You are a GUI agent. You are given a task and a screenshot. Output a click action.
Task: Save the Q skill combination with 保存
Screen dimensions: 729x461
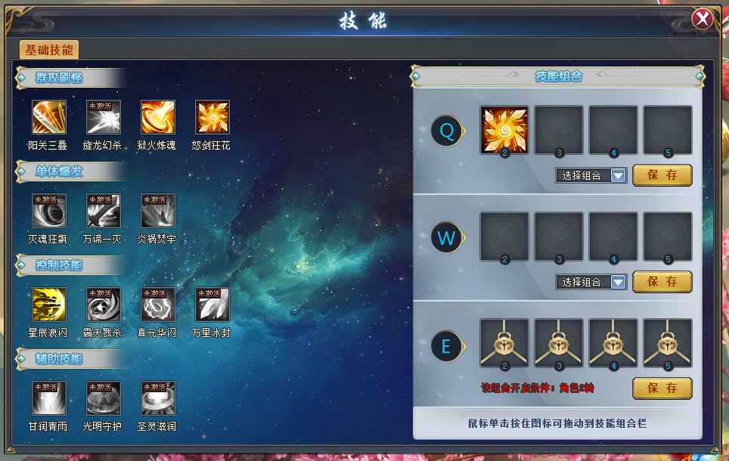tap(662, 175)
